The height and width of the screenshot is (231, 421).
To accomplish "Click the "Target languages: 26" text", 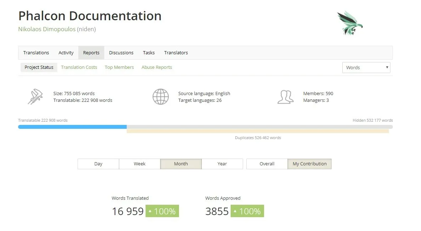I will click(x=200, y=100).
